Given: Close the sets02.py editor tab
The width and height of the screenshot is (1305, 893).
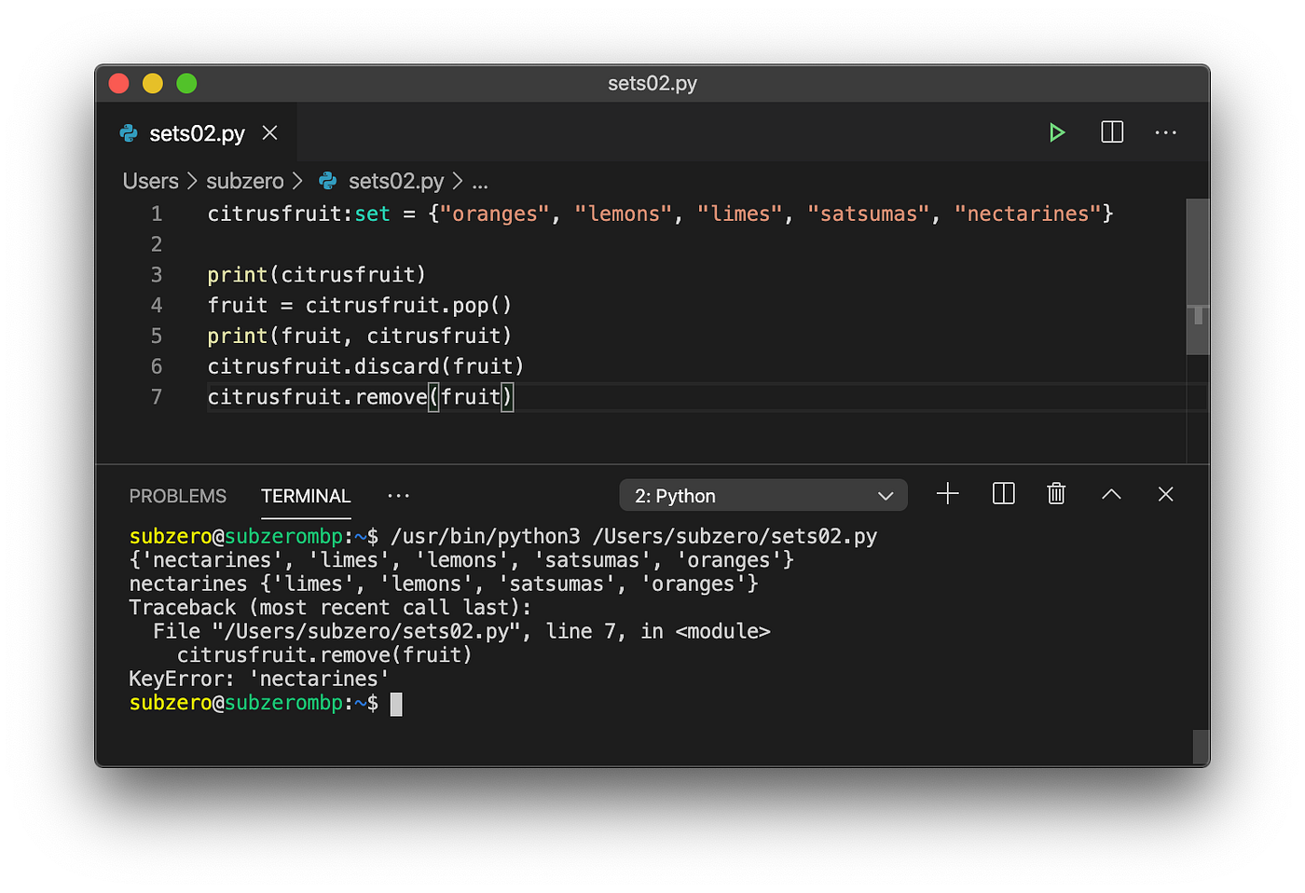Looking at the screenshot, I should [x=270, y=133].
